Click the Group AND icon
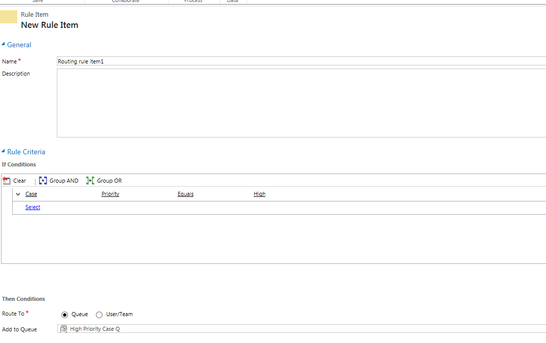This screenshot has width=546, height=343. point(43,180)
